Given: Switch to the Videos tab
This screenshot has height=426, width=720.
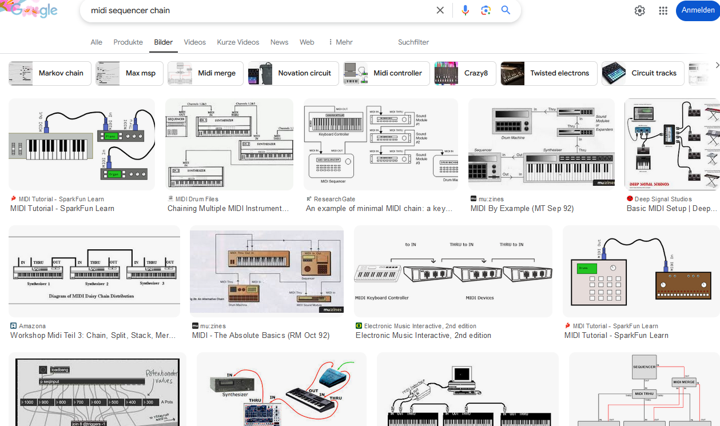Looking at the screenshot, I should point(195,42).
